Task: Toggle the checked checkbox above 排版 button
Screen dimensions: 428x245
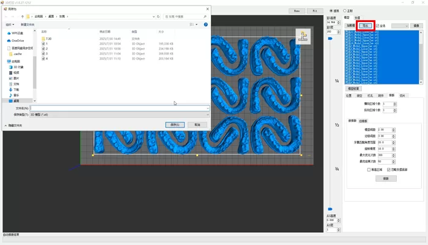Action: [389, 170]
